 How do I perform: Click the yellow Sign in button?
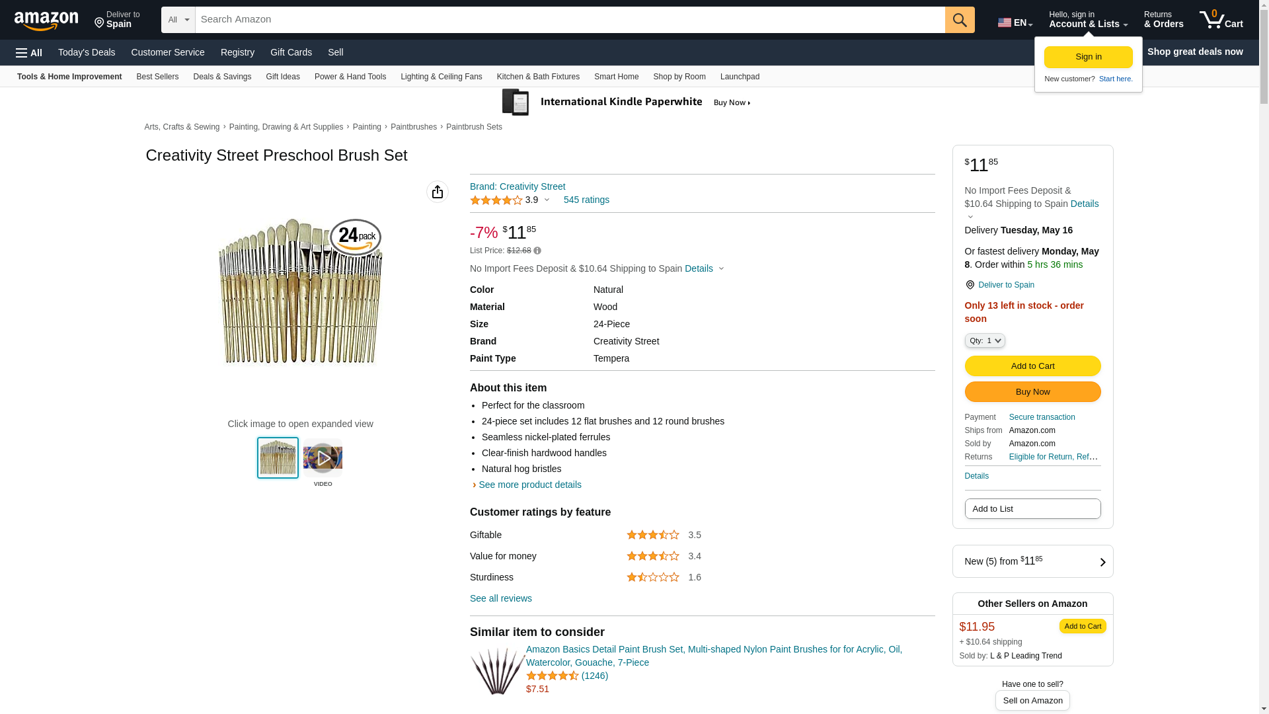tap(1088, 57)
